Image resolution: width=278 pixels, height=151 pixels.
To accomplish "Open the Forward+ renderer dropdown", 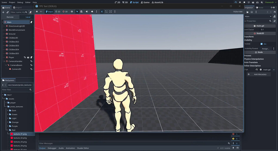I will tap(271, 2).
